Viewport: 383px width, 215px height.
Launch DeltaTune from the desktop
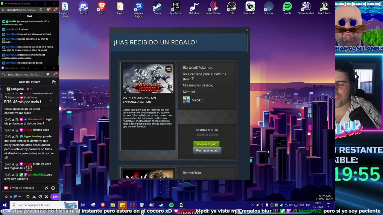click(x=194, y=8)
